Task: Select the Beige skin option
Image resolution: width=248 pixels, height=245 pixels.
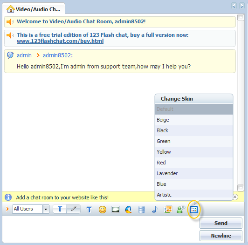Action: point(194,120)
